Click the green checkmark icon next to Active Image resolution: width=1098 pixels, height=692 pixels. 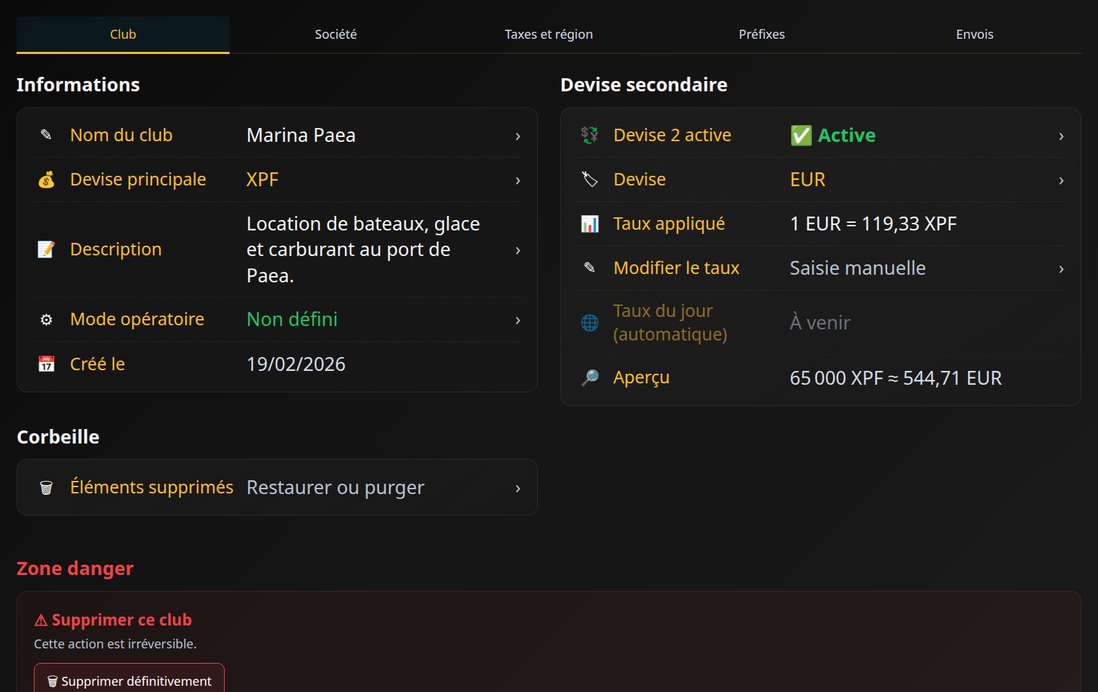pyautogui.click(x=801, y=136)
